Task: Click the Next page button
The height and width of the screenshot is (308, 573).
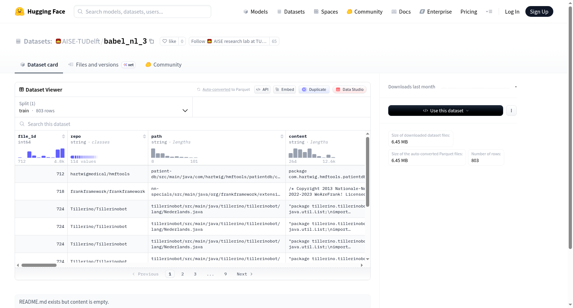Action: (x=245, y=274)
